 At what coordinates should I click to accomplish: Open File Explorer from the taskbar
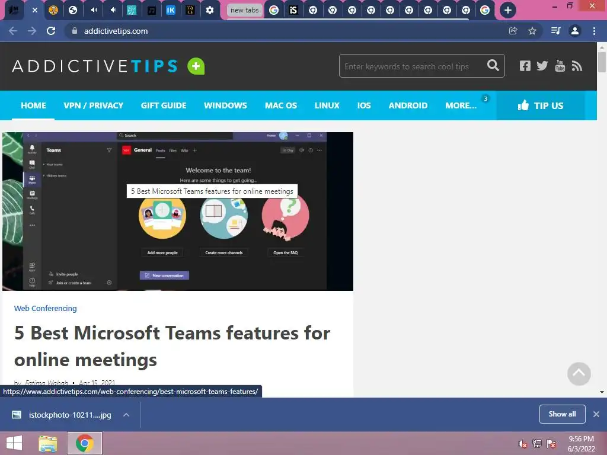tap(48, 443)
